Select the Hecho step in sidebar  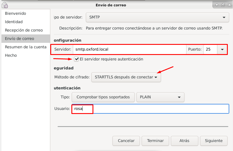point(11,55)
